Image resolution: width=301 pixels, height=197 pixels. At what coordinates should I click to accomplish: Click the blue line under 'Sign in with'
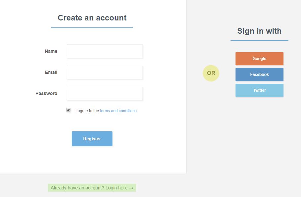click(259, 41)
